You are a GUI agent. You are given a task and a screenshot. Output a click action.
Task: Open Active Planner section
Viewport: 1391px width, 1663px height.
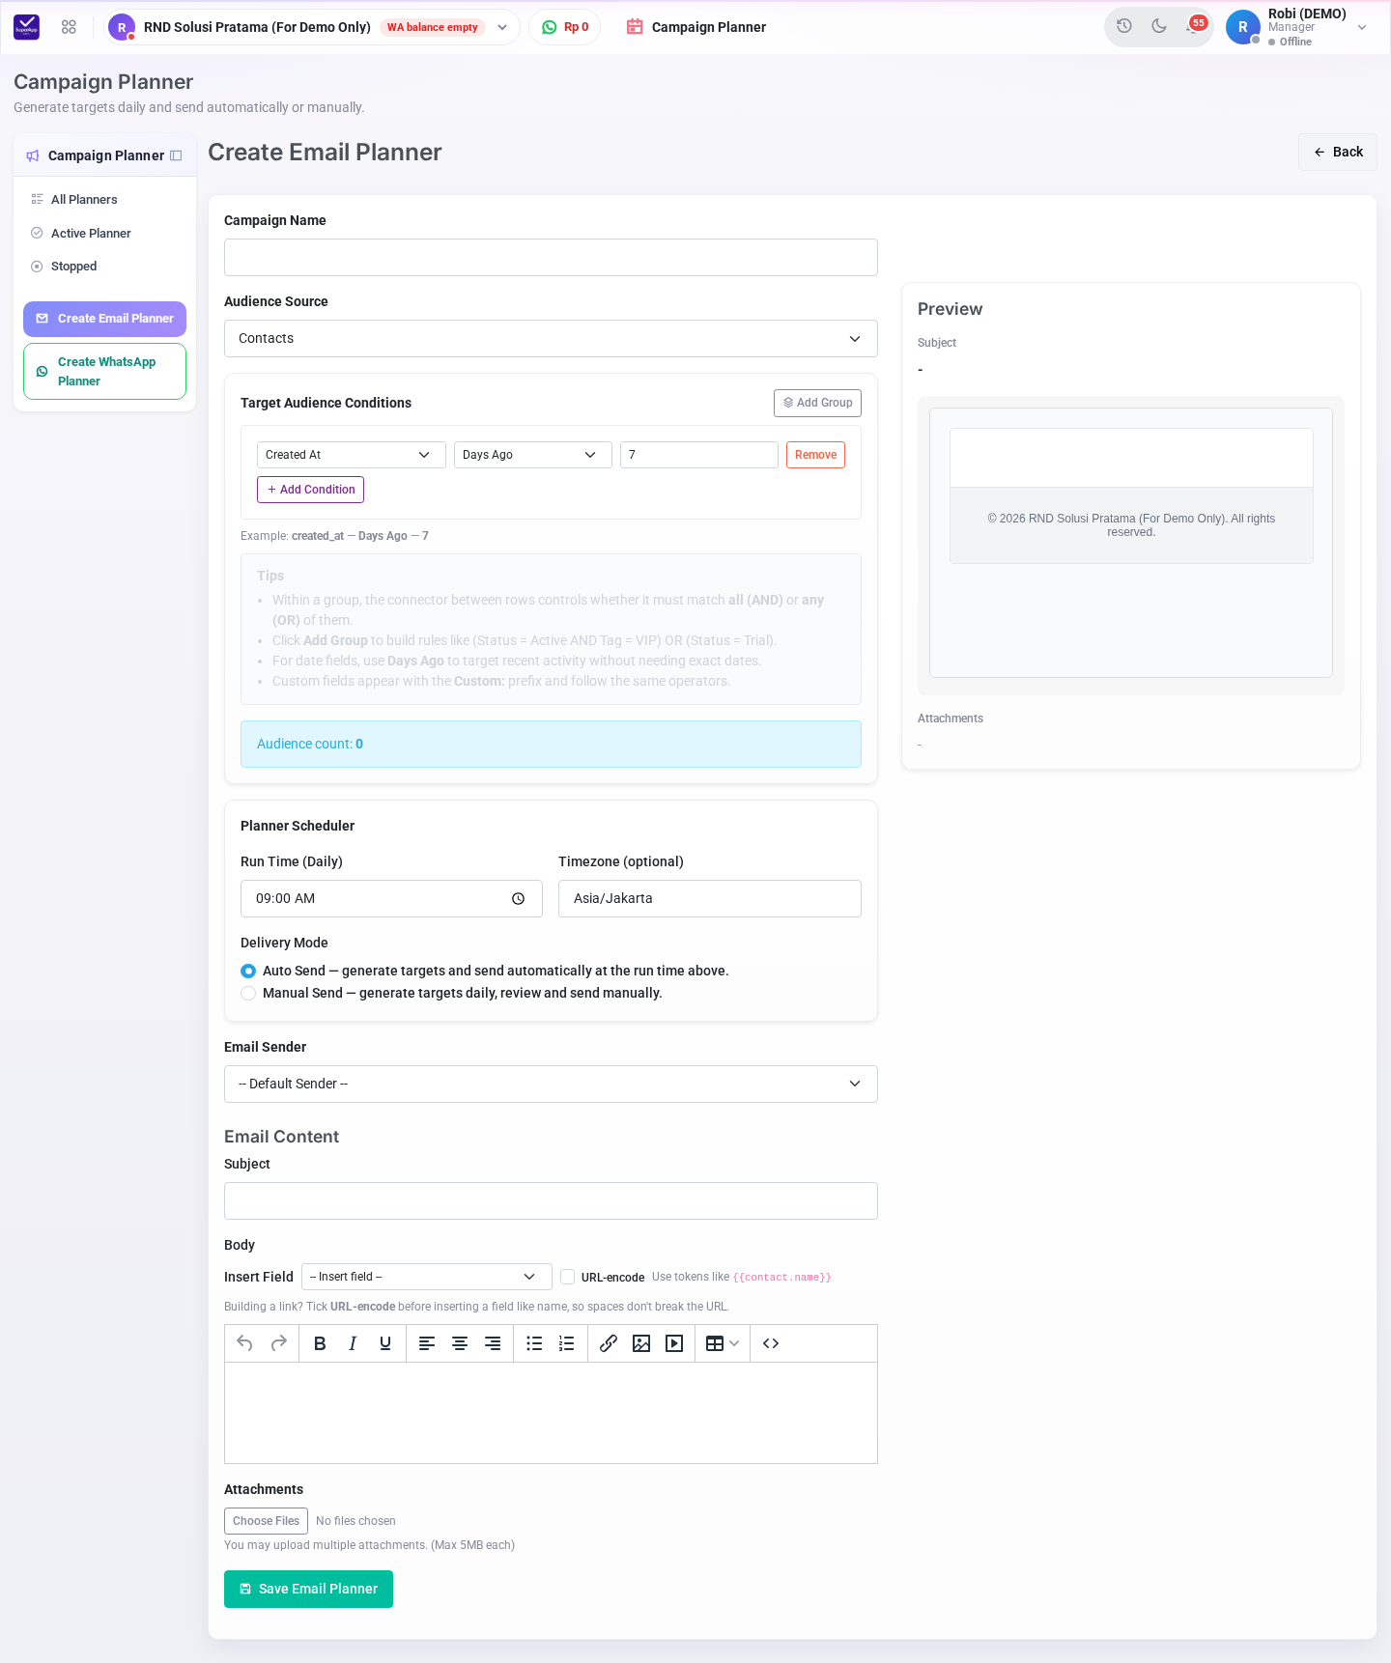click(91, 233)
